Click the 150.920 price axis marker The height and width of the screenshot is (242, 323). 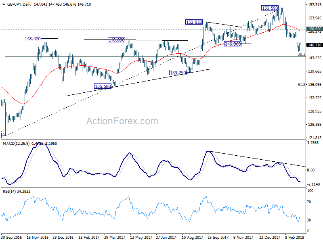[314, 29]
